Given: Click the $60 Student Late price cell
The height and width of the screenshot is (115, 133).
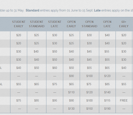Looking at the screenshot, I should (x=55, y=68).
